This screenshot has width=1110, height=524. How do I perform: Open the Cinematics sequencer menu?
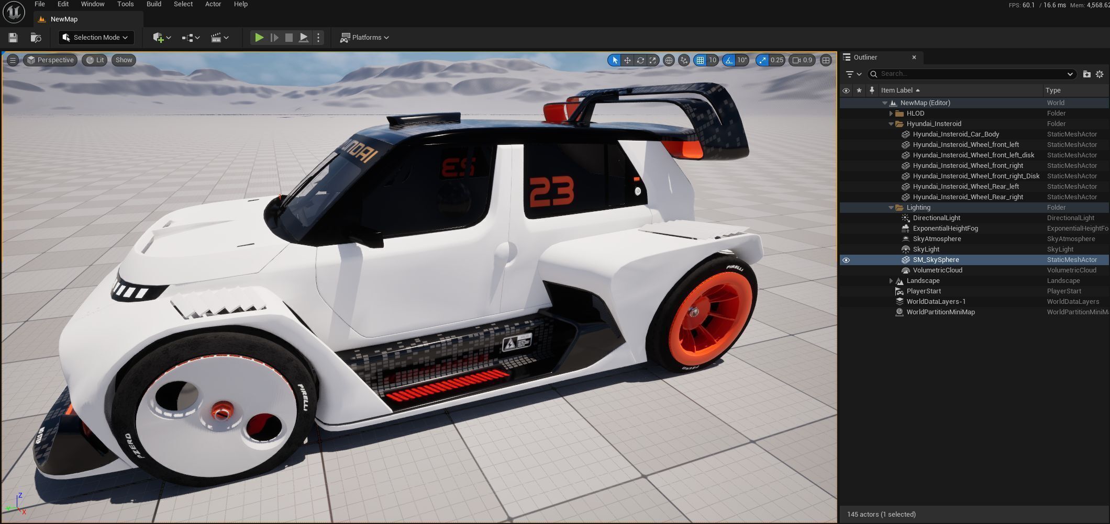[x=220, y=38]
